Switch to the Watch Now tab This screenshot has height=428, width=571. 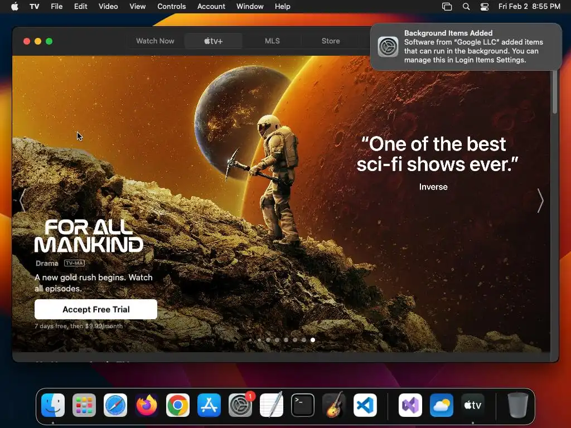[155, 41]
